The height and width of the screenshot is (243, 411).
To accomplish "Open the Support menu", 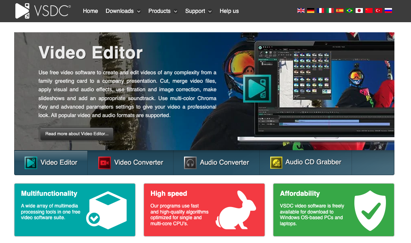I will (195, 11).
